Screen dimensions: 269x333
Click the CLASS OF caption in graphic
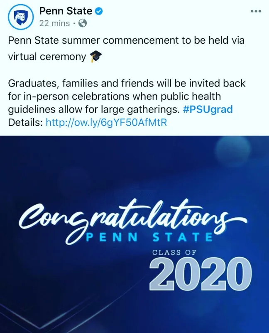click(x=174, y=252)
